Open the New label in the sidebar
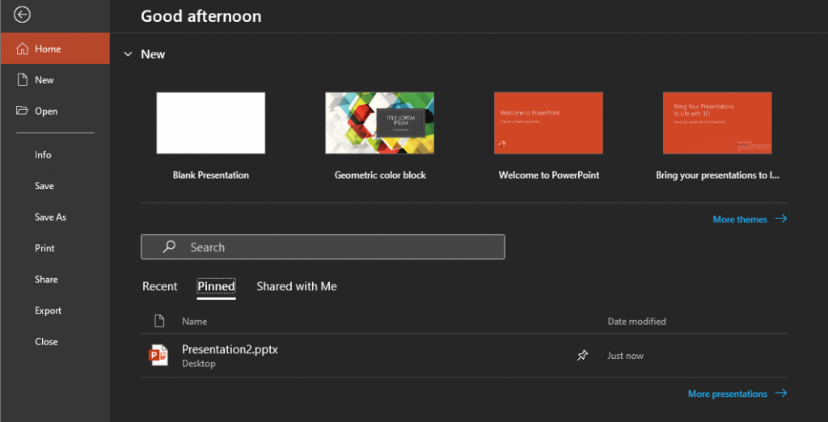The height and width of the screenshot is (422, 828). [44, 80]
